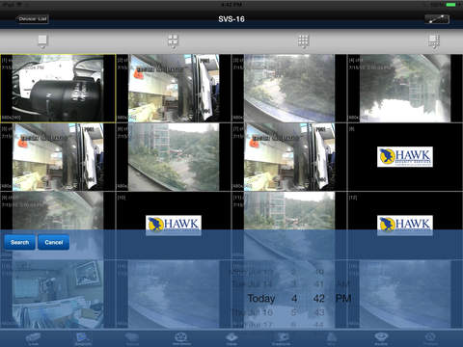463x347 pixels.
Task: Choose the nine-camera grid layout icon
Action: [x=303, y=41]
